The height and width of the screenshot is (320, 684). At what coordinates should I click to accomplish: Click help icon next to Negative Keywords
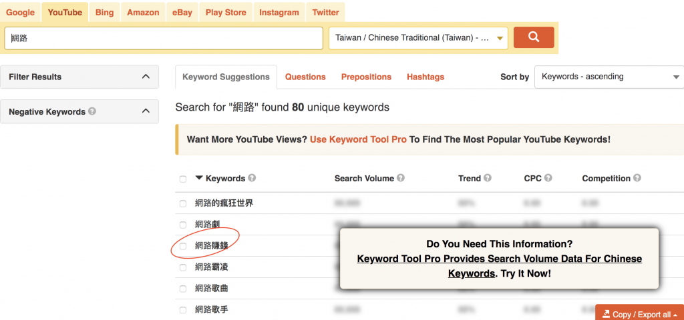pos(92,111)
